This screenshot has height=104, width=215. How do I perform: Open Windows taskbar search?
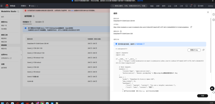8,103
